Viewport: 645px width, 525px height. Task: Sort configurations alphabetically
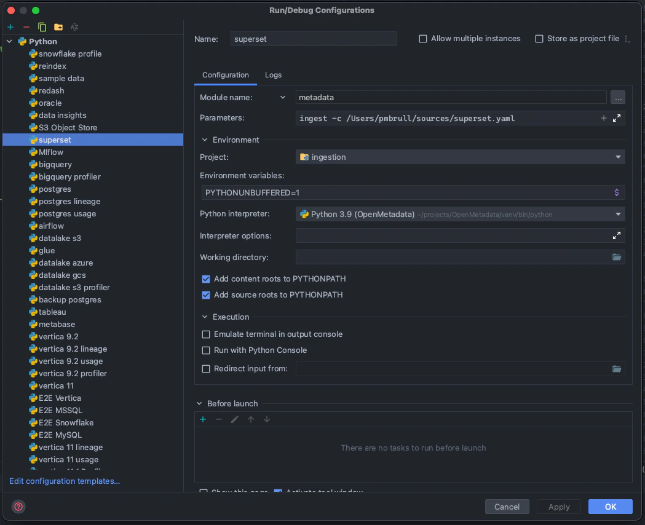click(x=74, y=27)
